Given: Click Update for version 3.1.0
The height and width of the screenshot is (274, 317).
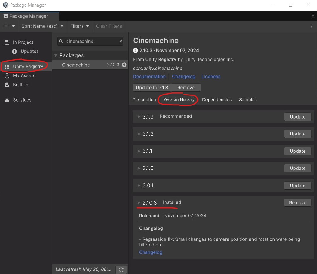Looking at the screenshot, I should [298, 168].
